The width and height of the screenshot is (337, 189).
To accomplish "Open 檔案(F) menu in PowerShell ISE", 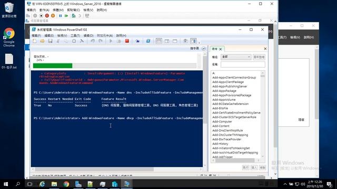I will point(36,35).
